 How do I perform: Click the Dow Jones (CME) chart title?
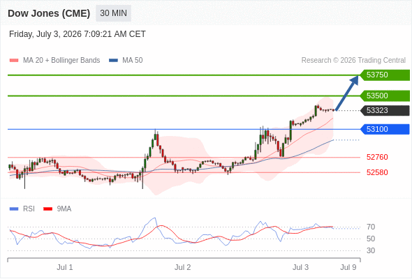[x=49, y=13]
